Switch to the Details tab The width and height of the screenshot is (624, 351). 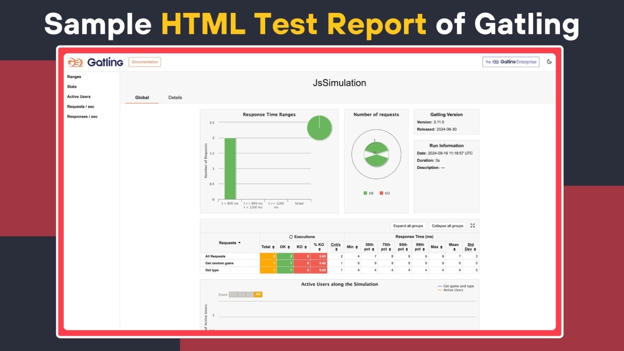175,97
